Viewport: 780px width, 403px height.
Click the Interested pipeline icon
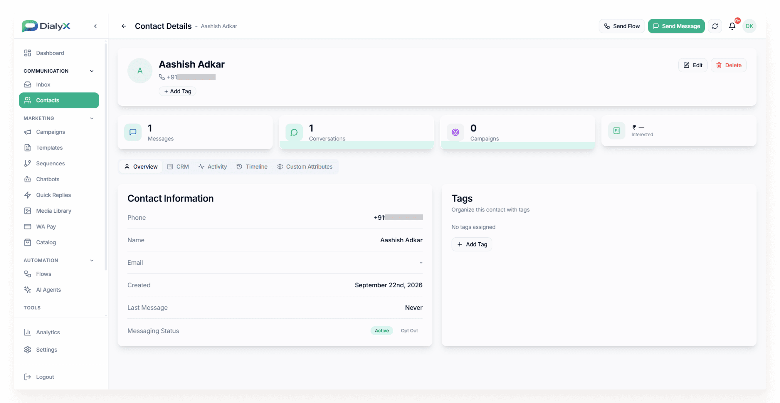pos(616,130)
